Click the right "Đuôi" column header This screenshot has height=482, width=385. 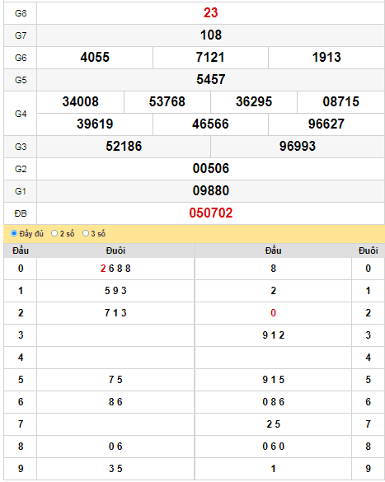(x=368, y=250)
